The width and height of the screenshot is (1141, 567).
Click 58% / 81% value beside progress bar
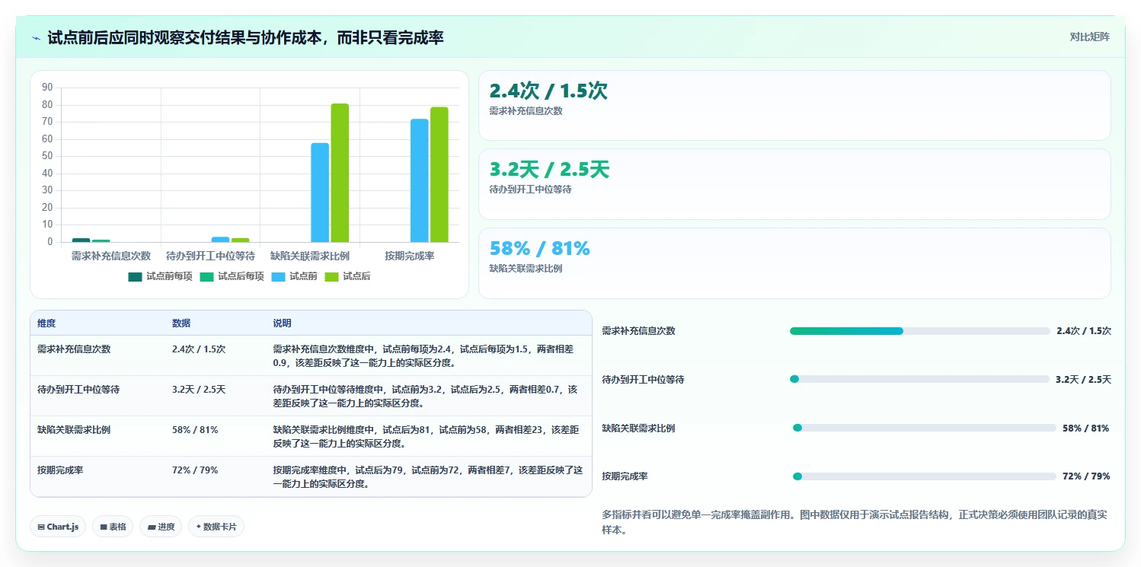1086,428
